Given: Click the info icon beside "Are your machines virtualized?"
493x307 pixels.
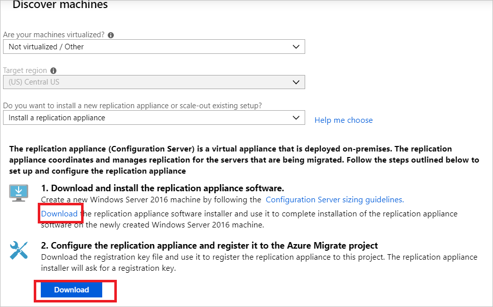Looking at the screenshot, I should (x=111, y=35).
